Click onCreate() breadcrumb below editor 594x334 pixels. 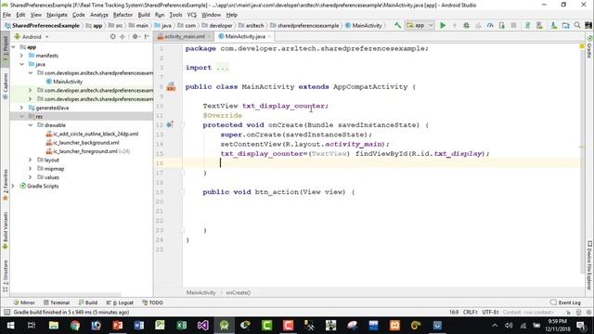[x=238, y=292]
